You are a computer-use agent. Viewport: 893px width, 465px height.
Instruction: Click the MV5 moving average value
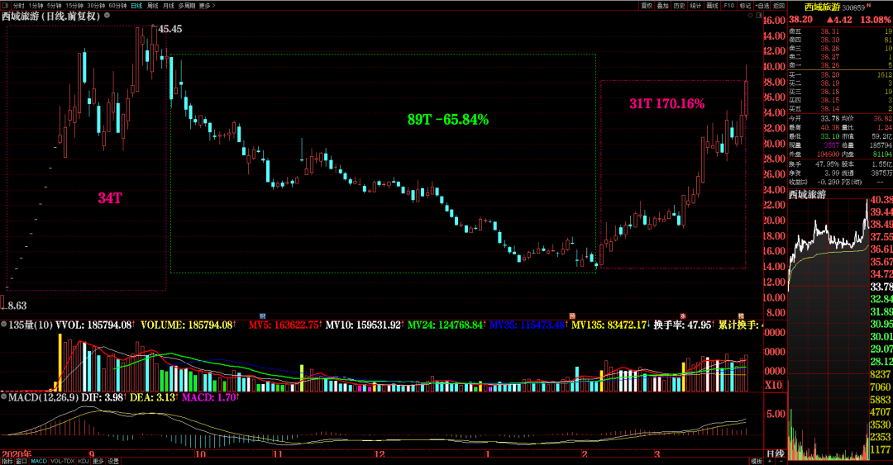click(x=284, y=325)
